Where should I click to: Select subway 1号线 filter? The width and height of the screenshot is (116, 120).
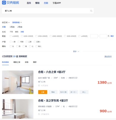(x=12, y=27)
